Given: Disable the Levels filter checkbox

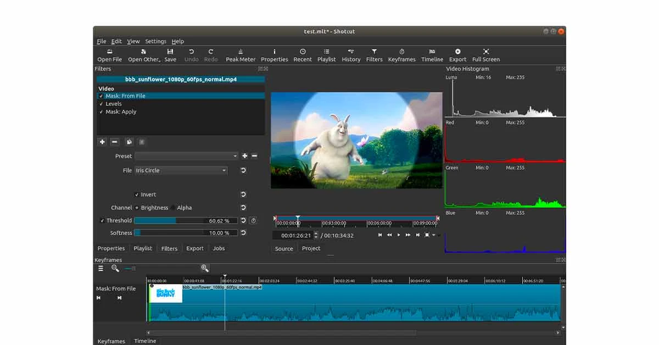Looking at the screenshot, I should (x=101, y=103).
